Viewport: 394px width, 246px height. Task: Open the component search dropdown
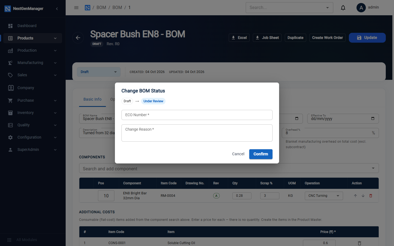click(373, 168)
